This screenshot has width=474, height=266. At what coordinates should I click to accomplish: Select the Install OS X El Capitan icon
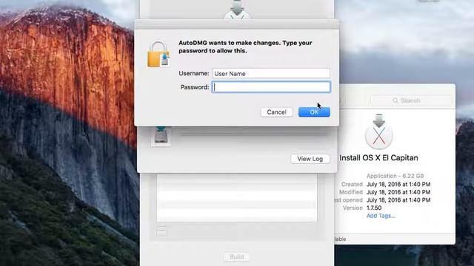(x=378, y=132)
